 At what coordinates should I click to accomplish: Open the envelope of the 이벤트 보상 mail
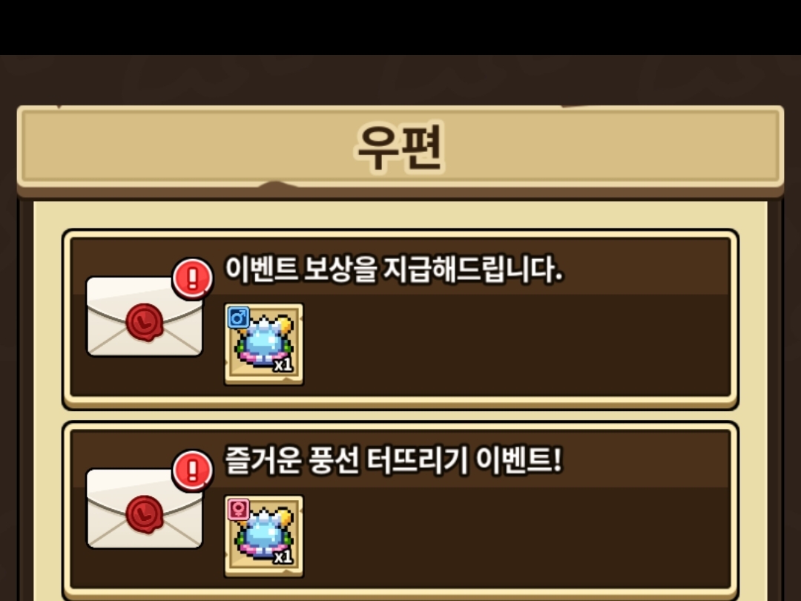point(145,316)
